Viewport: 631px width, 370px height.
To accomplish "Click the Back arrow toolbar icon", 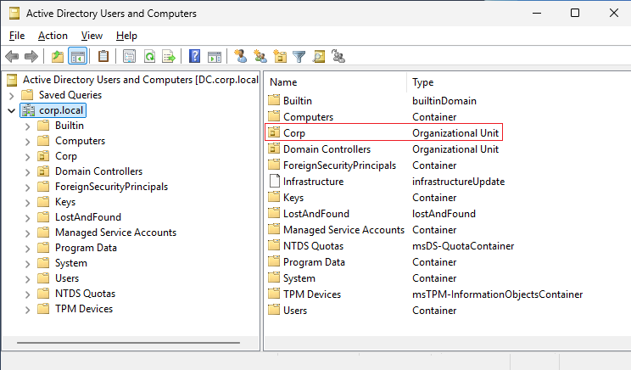I will [x=12, y=56].
